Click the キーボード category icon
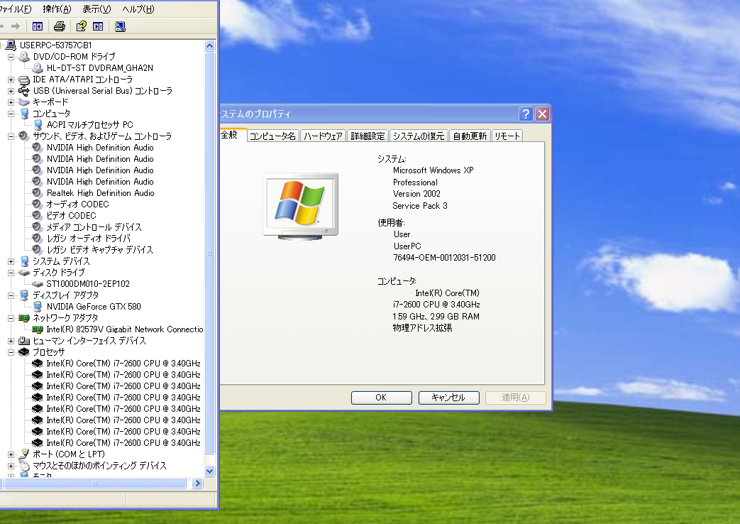This screenshot has height=524, width=740. 24,102
